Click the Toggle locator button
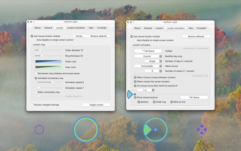This screenshot has height=151, width=241. click(x=96, y=105)
